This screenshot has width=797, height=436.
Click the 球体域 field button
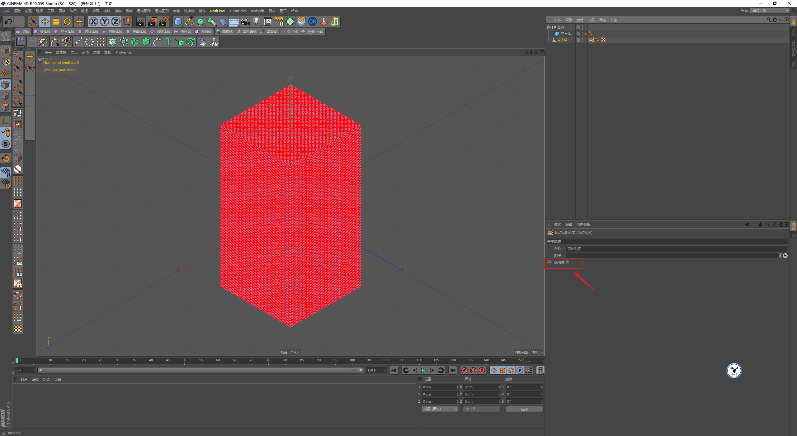42,32
